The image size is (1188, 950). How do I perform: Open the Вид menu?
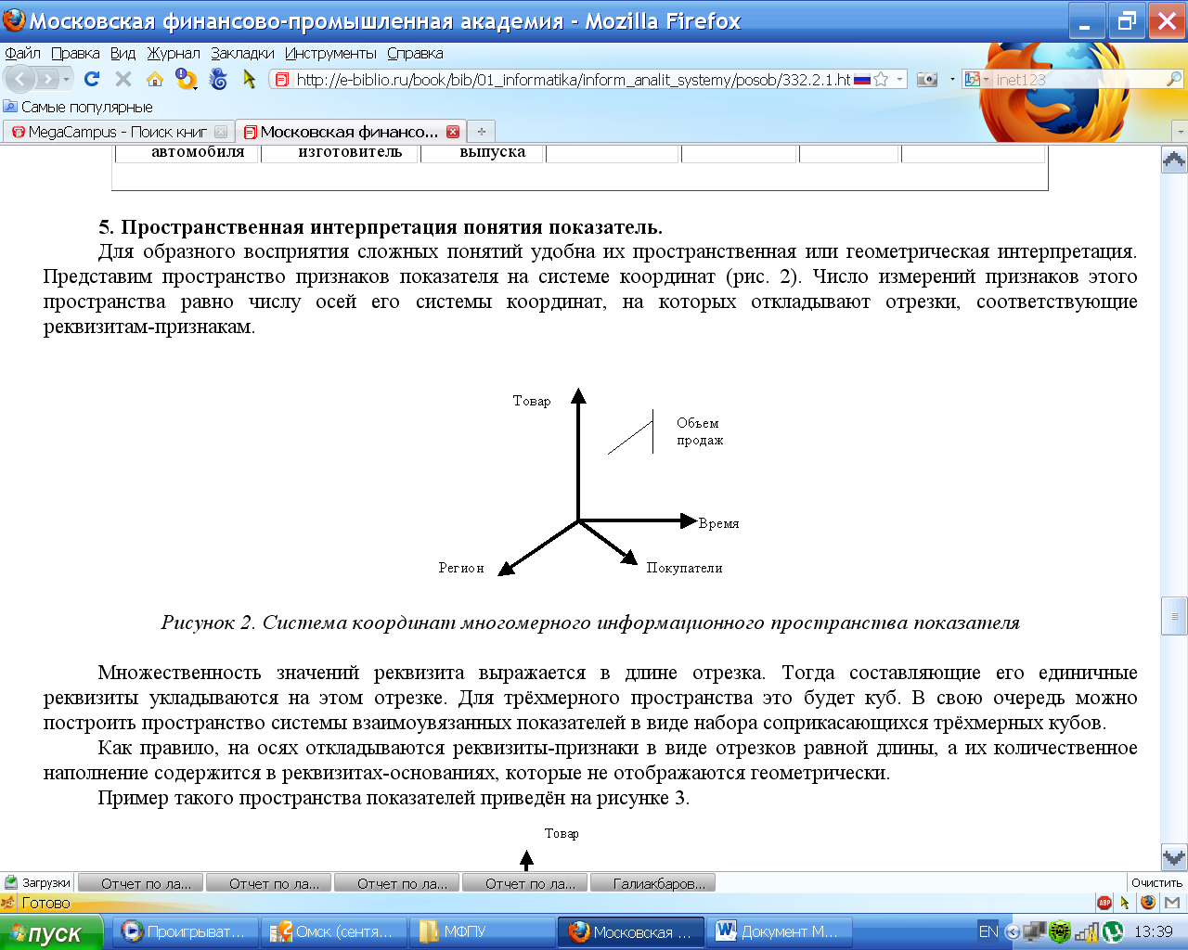[123, 53]
